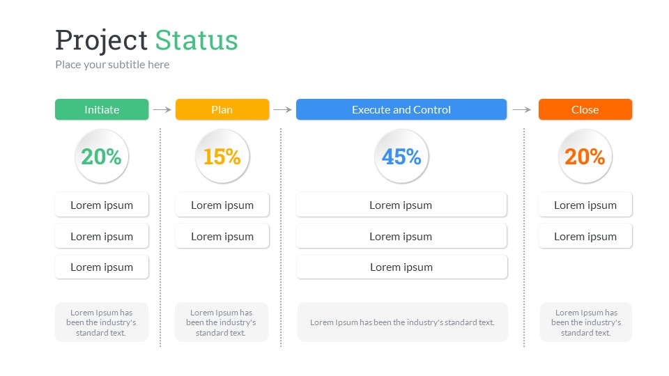The height and width of the screenshot is (376, 669).
Task: Click the arrow pointing to the Close stage
Action: (x=522, y=109)
